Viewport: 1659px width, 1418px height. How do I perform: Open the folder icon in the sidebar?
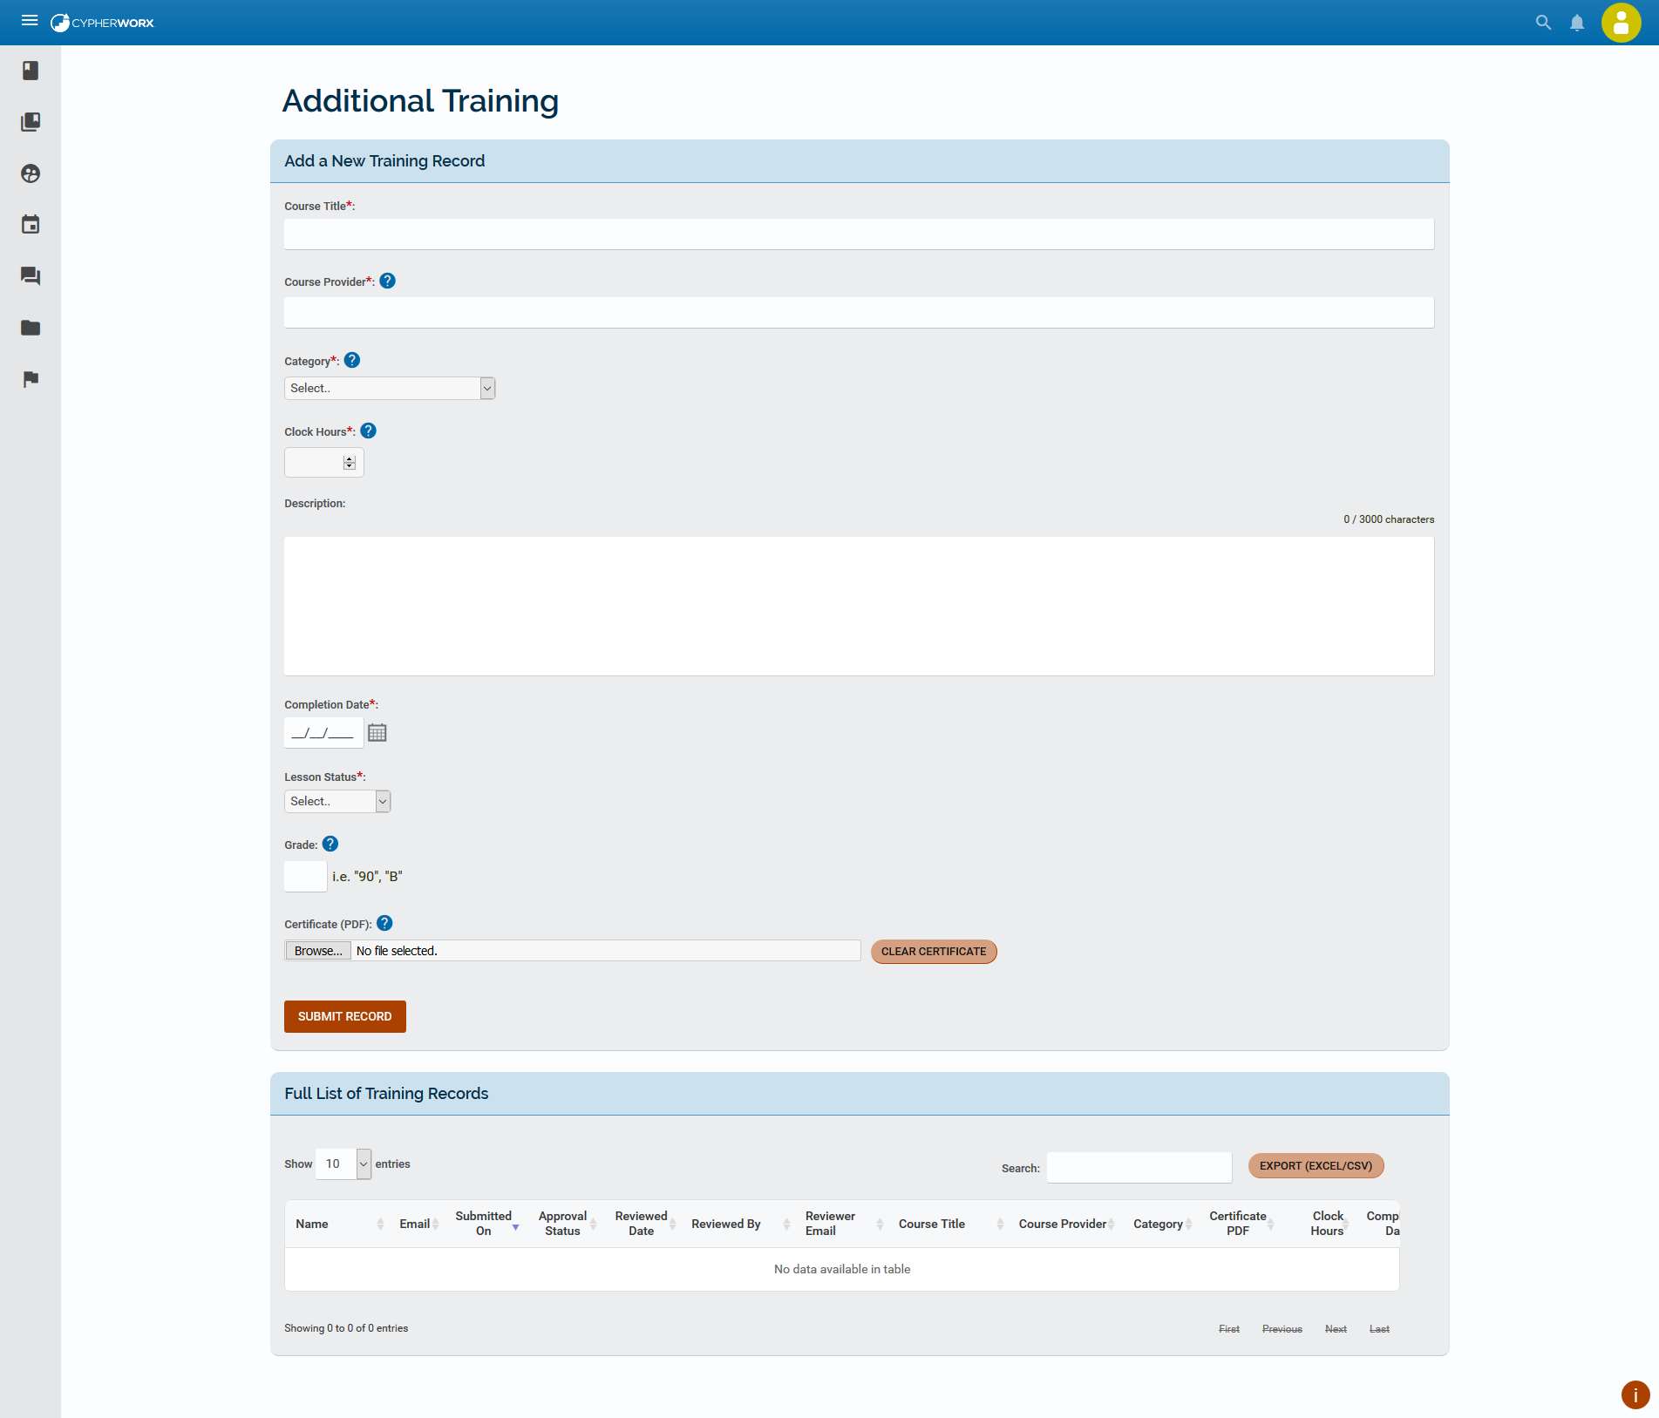(31, 328)
